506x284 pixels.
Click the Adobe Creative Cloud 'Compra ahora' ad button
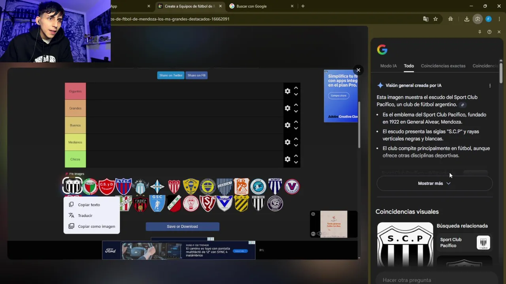[338, 95]
